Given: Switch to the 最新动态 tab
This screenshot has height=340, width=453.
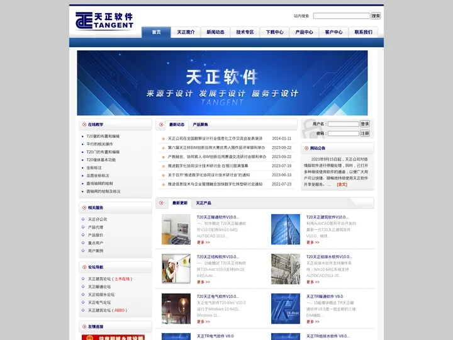Looking at the screenshot, I should 177,125.
